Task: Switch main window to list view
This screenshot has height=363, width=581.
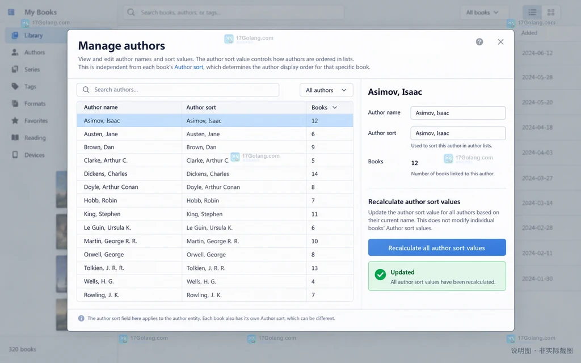Action: (x=532, y=12)
